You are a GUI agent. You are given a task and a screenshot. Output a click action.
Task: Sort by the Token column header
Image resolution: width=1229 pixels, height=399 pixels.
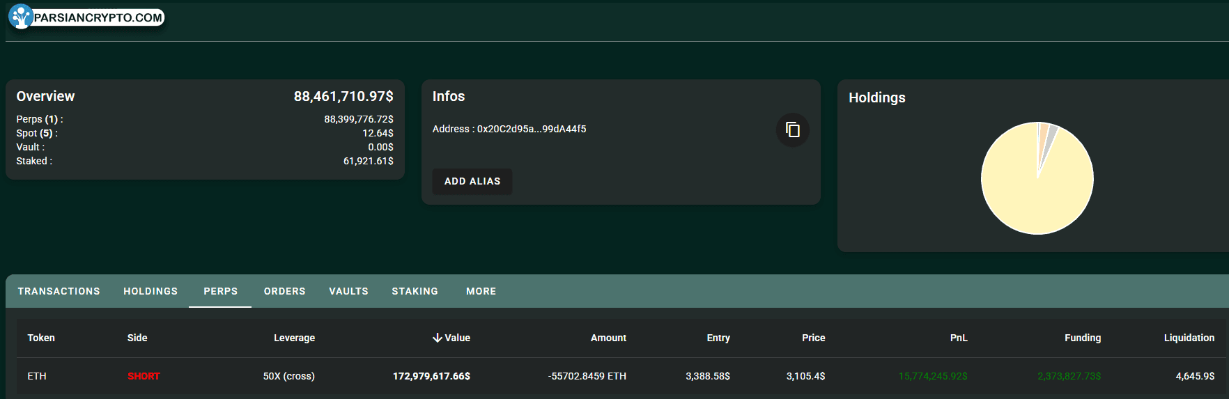tap(41, 338)
